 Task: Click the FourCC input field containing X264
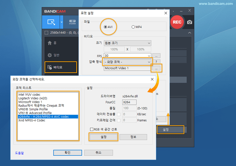click(x=129, y=102)
